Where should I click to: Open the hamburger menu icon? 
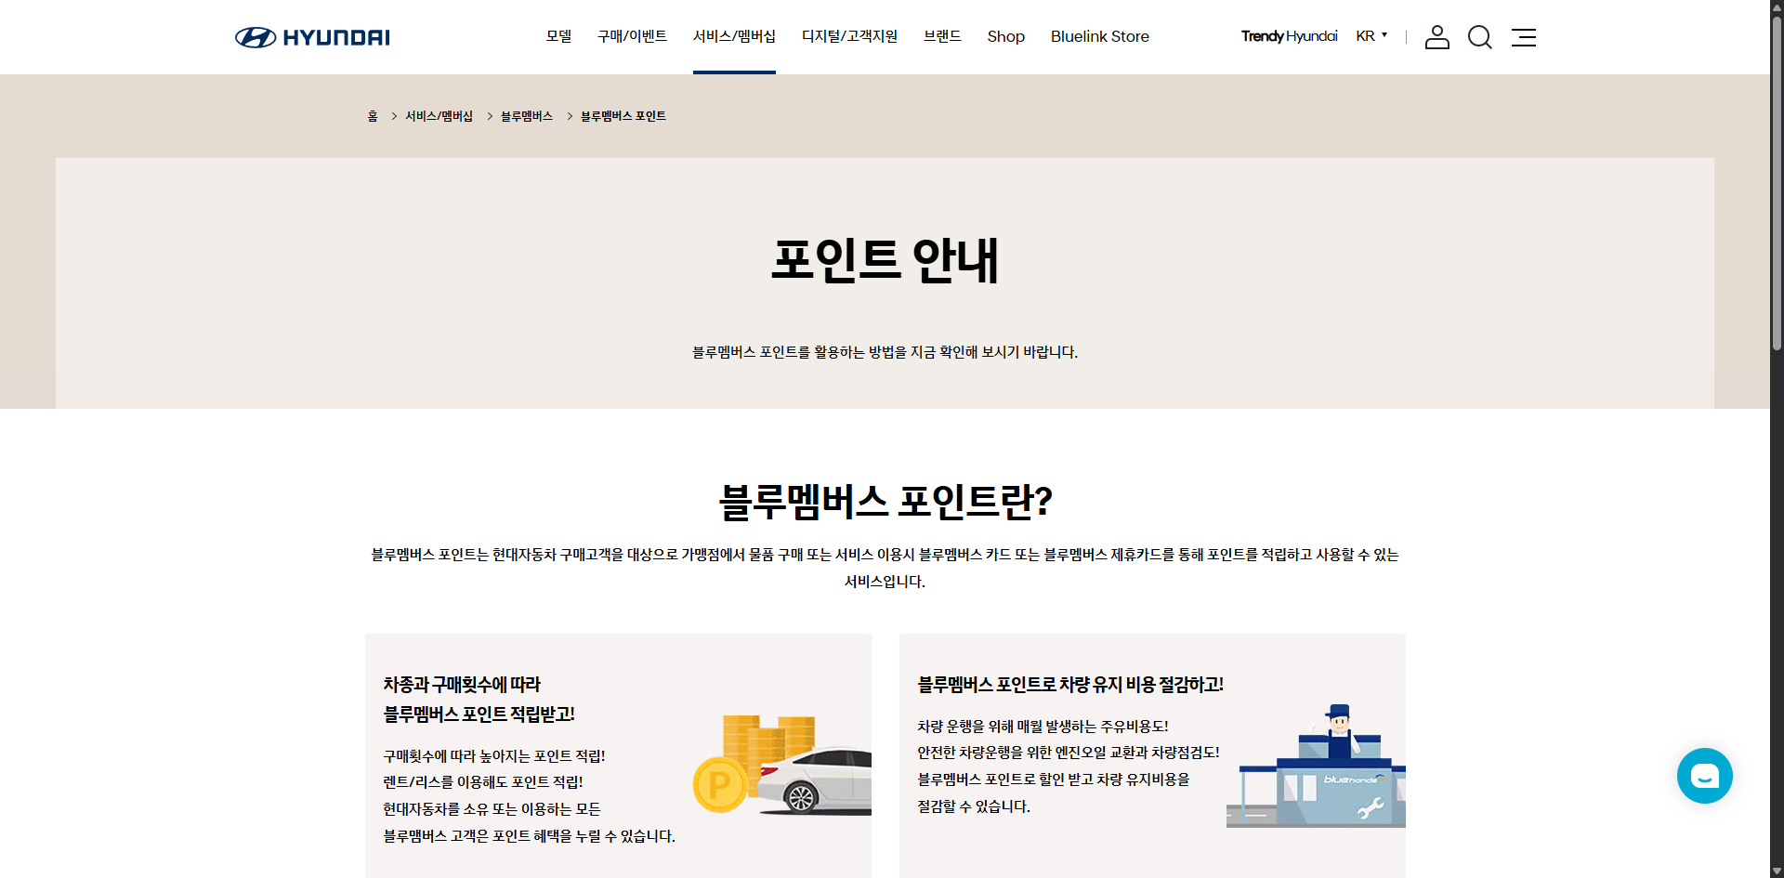(1523, 37)
